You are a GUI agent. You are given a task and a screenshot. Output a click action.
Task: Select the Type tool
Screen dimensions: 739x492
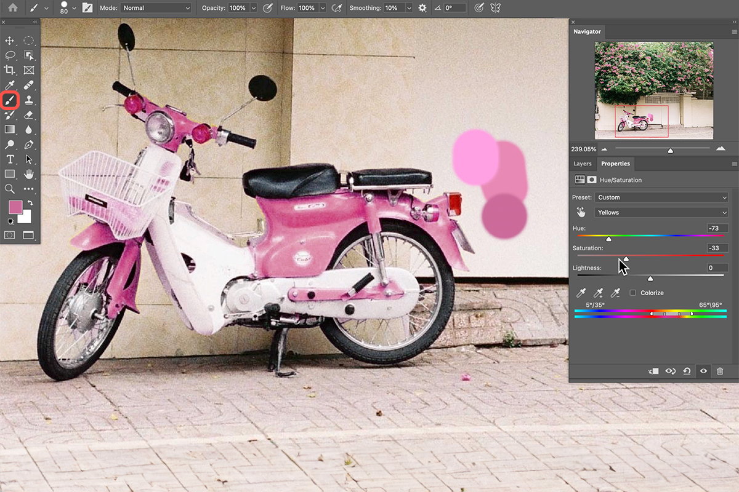click(9, 159)
